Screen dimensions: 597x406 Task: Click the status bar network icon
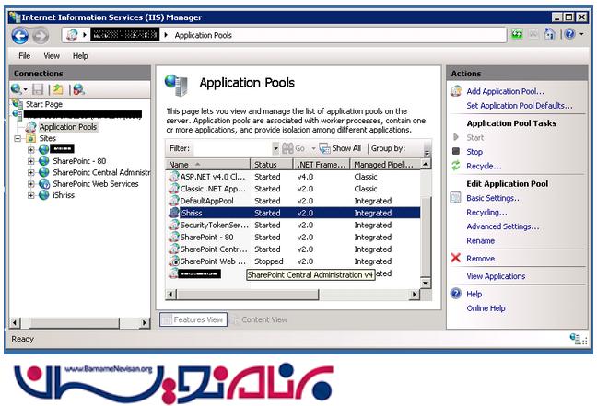click(575, 338)
